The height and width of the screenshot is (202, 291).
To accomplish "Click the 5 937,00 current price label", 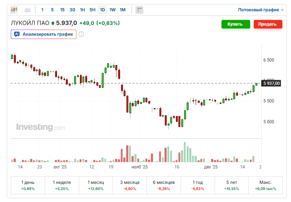I will pos(271,83).
